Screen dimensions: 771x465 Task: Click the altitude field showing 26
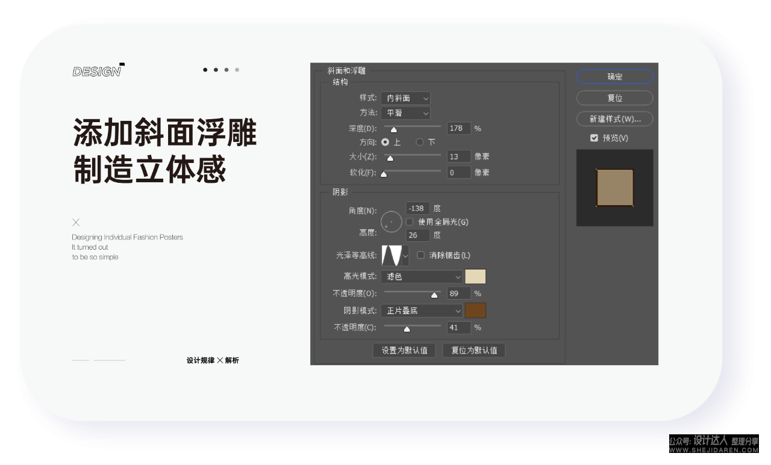point(418,235)
